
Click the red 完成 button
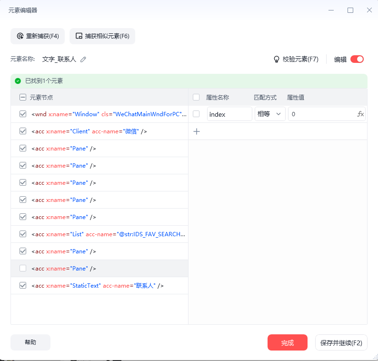click(x=287, y=343)
